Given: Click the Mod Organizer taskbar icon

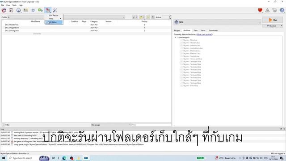Looking at the screenshot, I should [x=86, y=158].
